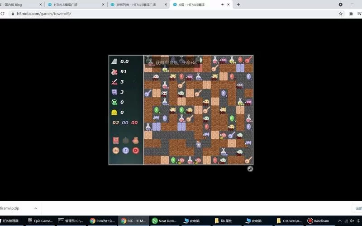Screen dimensions: 362x226
Task: Open the red gear settings button
Action: point(135,151)
